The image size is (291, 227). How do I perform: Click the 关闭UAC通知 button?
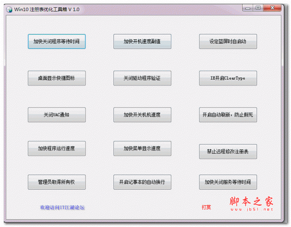pyautogui.click(x=57, y=114)
